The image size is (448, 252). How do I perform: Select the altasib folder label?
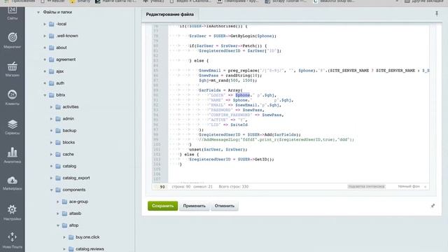(75, 213)
